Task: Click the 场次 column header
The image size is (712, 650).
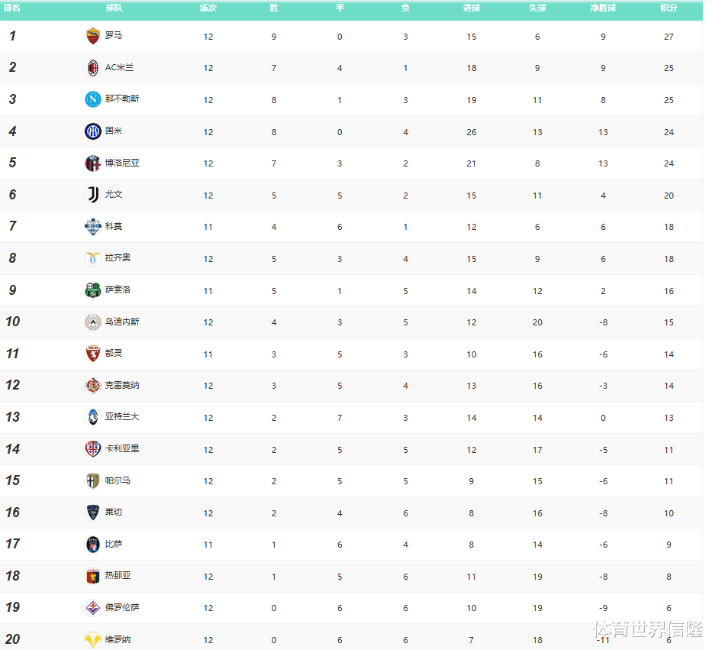Action: click(x=208, y=8)
